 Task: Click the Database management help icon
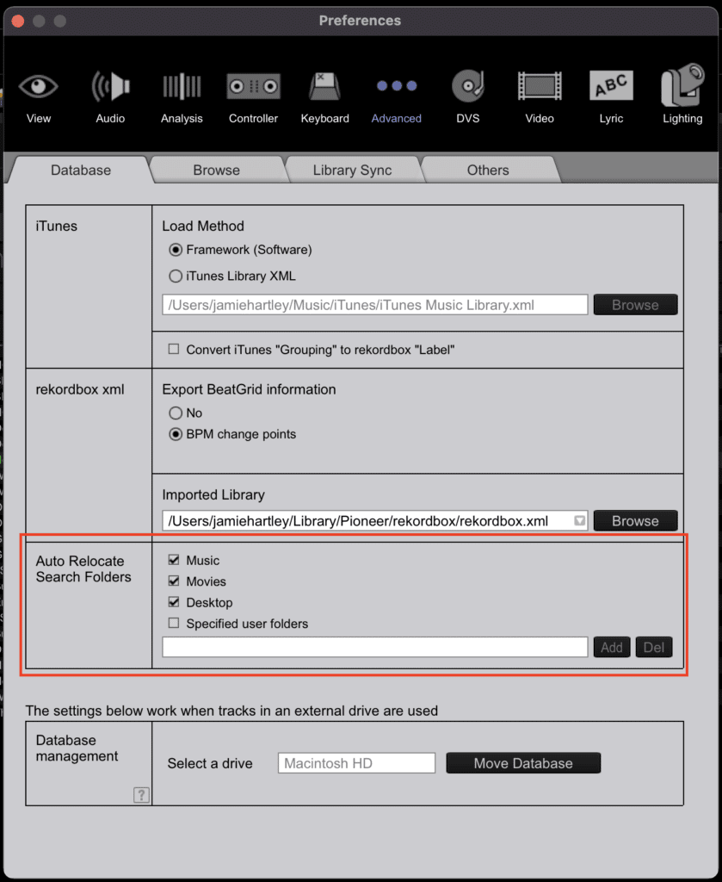[141, 795]
